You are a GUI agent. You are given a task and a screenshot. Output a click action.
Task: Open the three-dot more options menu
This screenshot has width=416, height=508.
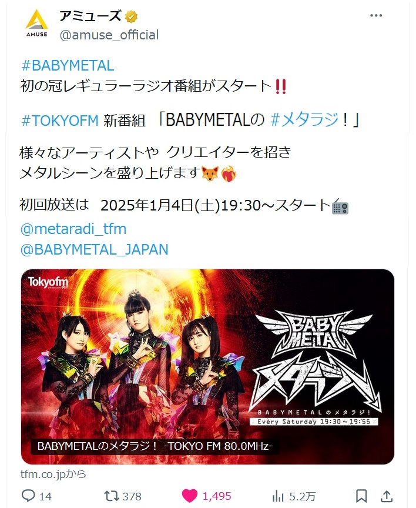click(x=376, y=15)
